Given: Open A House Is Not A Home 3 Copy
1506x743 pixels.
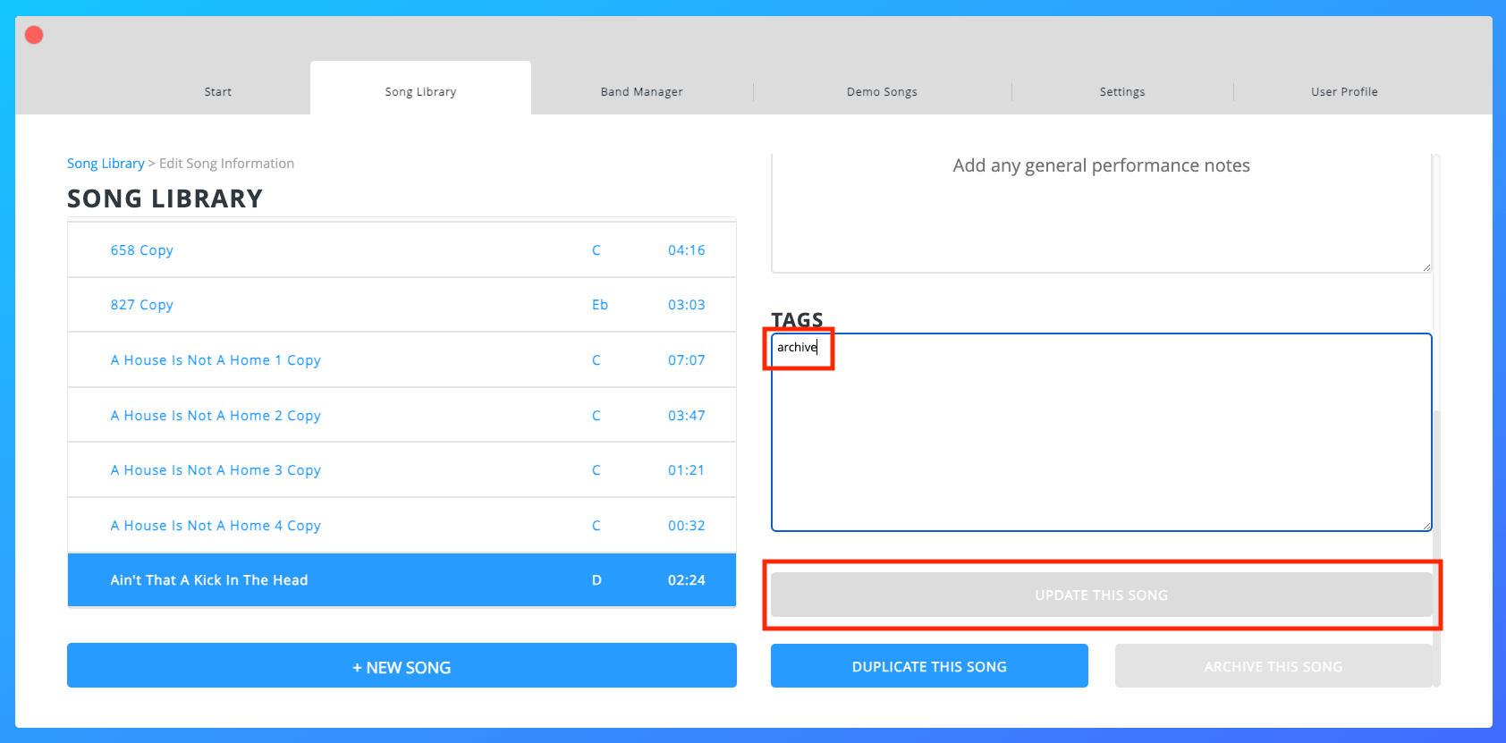Looking at the screenshot, I should [216, 470].
